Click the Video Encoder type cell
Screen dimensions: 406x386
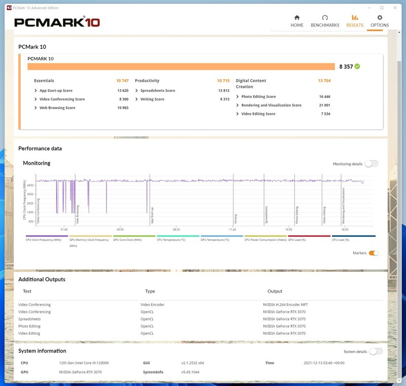152,305
